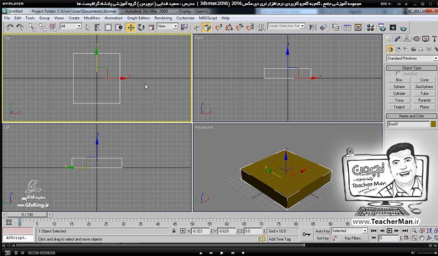Click the Undo arrow icon

pos(9,27)
